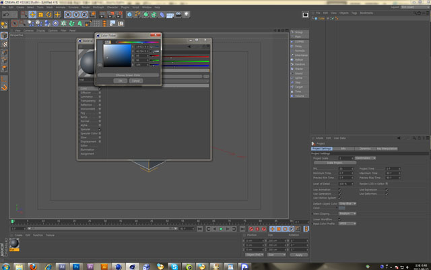Toggle the Specular channel checkbox in the Material Editor
Screen dimensions: 431x270
tap(100, 129)
